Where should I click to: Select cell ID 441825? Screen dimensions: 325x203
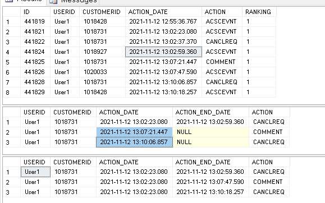[x=35, y=62]
